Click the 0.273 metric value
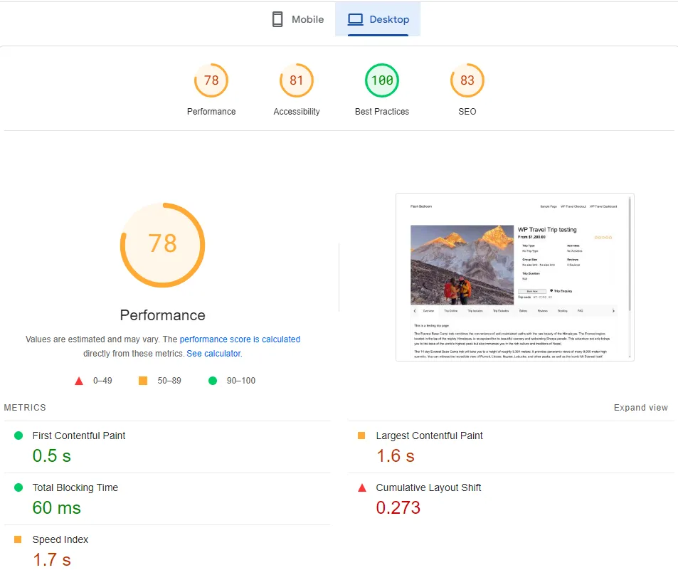 pyautogui.click(x=398, y=507)
